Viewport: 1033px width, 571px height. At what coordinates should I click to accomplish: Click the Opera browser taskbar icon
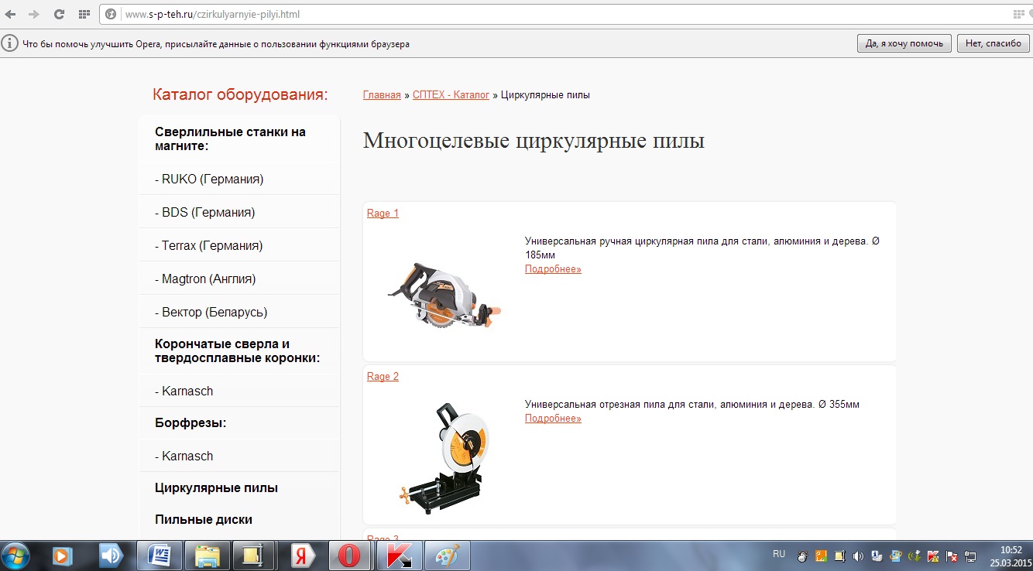click(x=351, y=556)
